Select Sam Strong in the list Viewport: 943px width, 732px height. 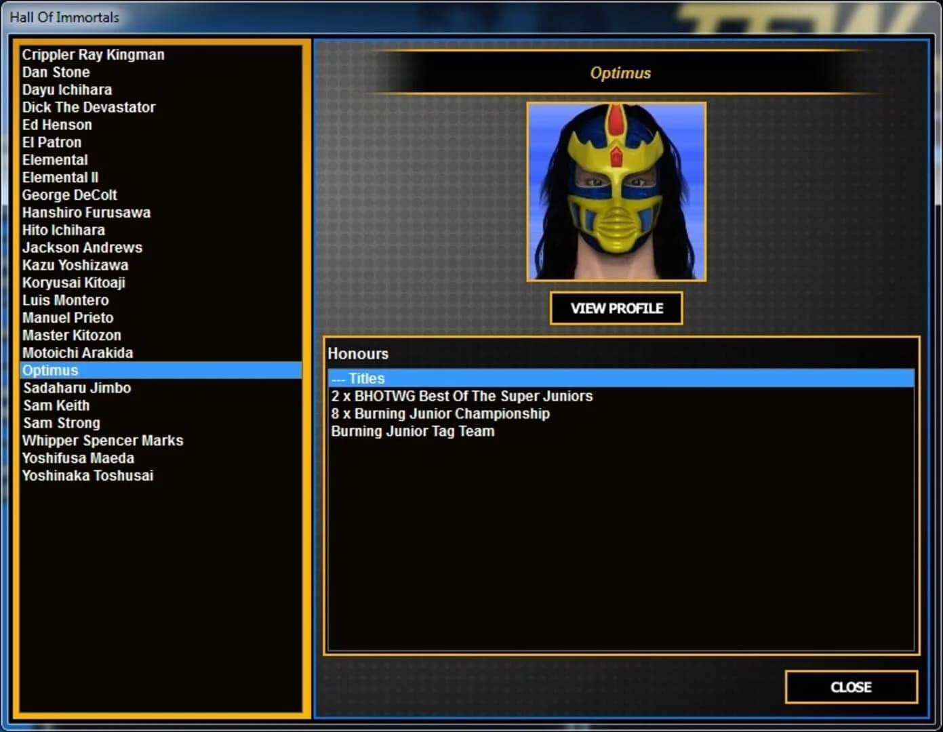(x=61, y=422)
